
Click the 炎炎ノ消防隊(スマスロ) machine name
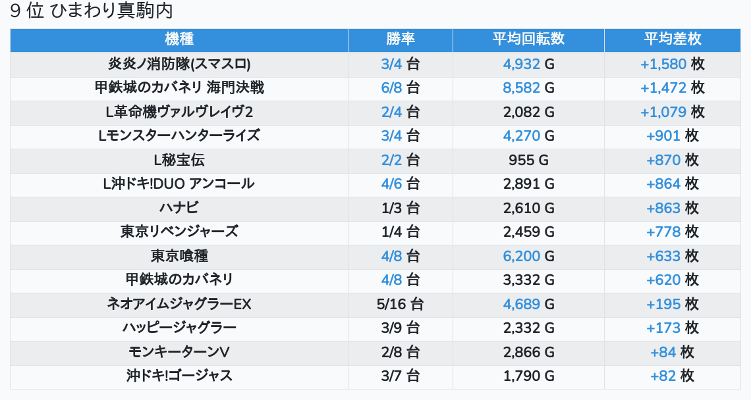click(x=179, y=64)
